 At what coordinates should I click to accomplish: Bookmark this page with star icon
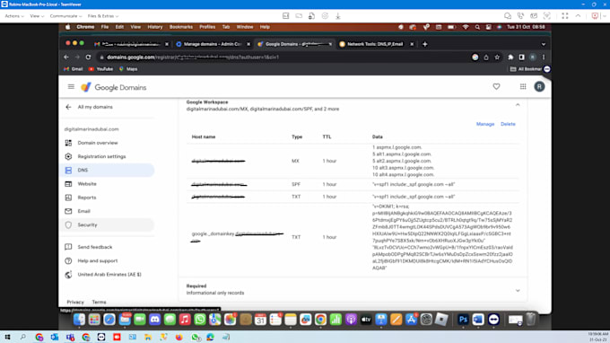[497, 57]
